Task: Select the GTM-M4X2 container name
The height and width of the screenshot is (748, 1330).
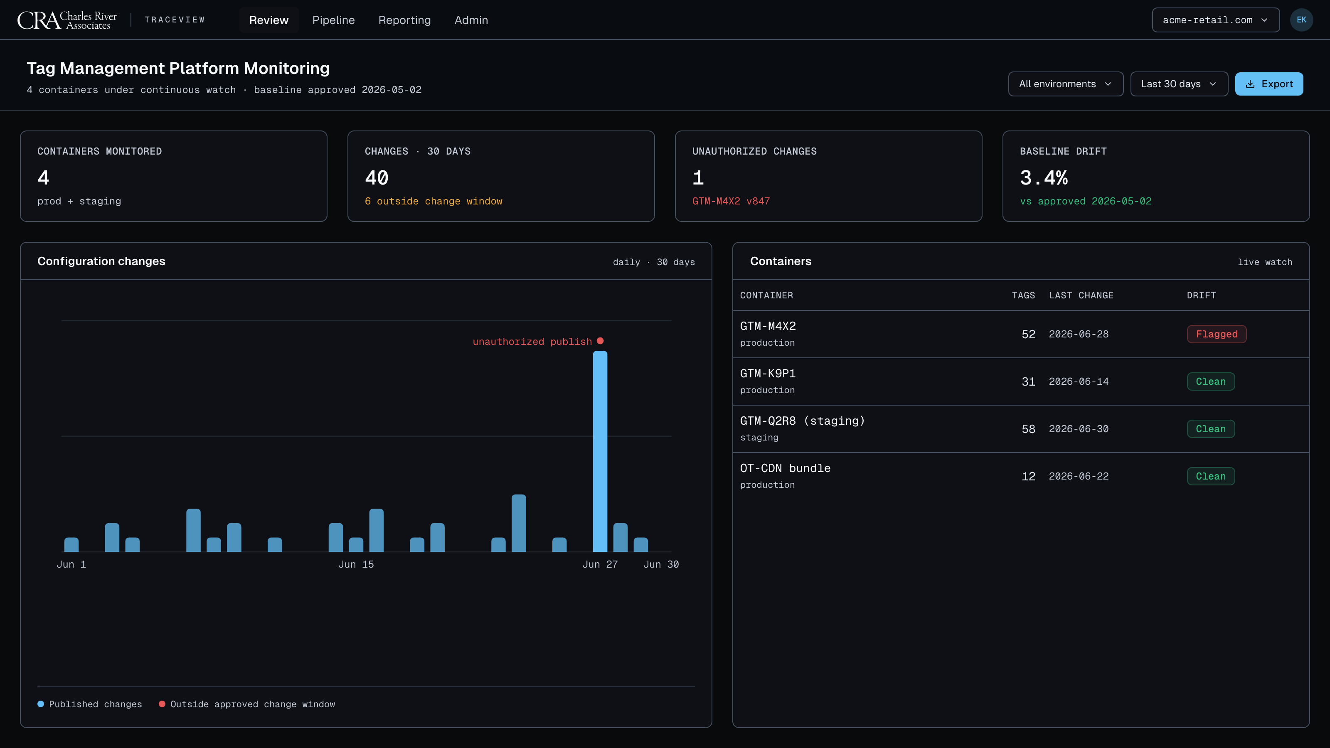Action: pyautogui.click(x=768, y=326)
